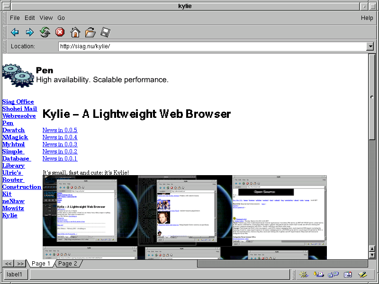Click the vertical scrollbar thumb
The height and width of the screenshot is (284, 379).
point(372,97)
